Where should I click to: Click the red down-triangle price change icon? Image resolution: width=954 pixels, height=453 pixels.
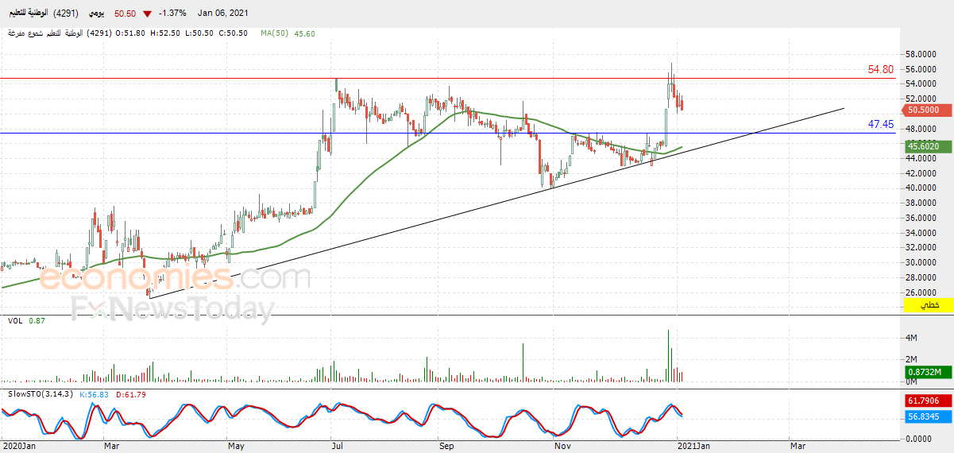[147, 14]
